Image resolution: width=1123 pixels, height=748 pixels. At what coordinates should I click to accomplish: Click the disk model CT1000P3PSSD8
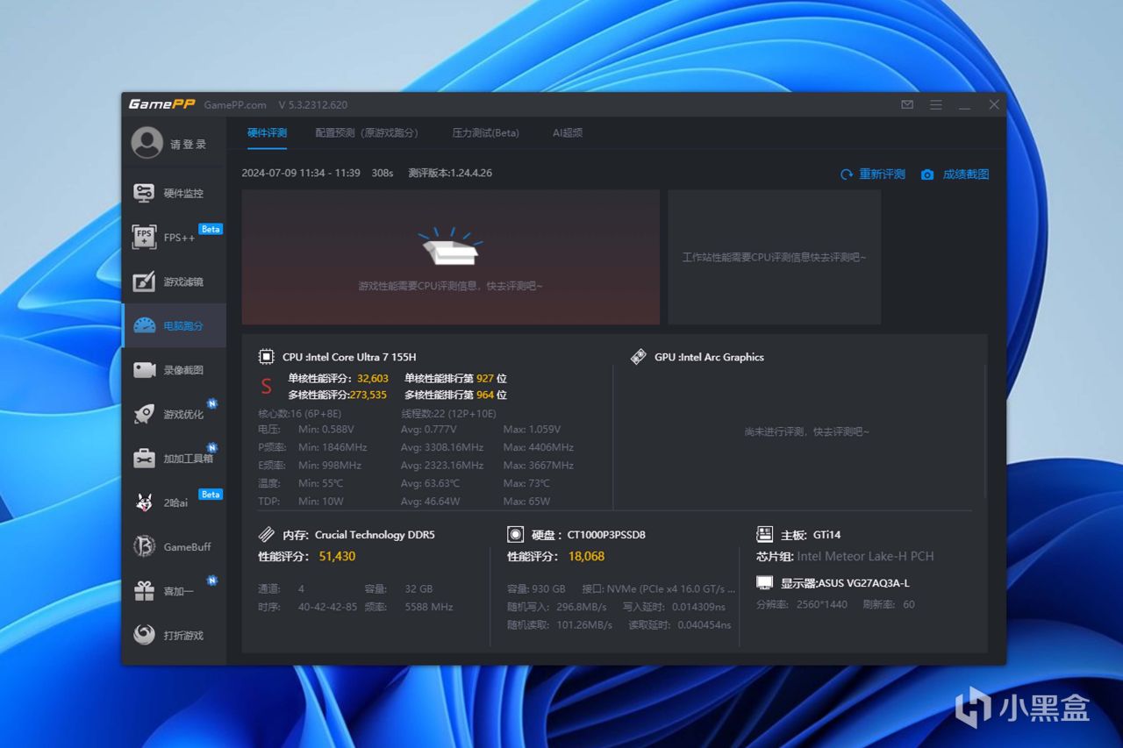pos(606,534)
